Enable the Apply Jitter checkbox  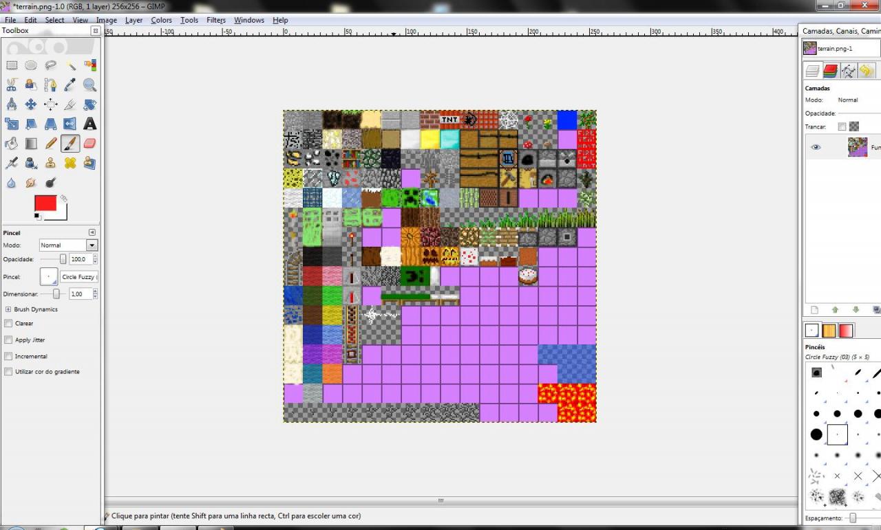point(8,340)
